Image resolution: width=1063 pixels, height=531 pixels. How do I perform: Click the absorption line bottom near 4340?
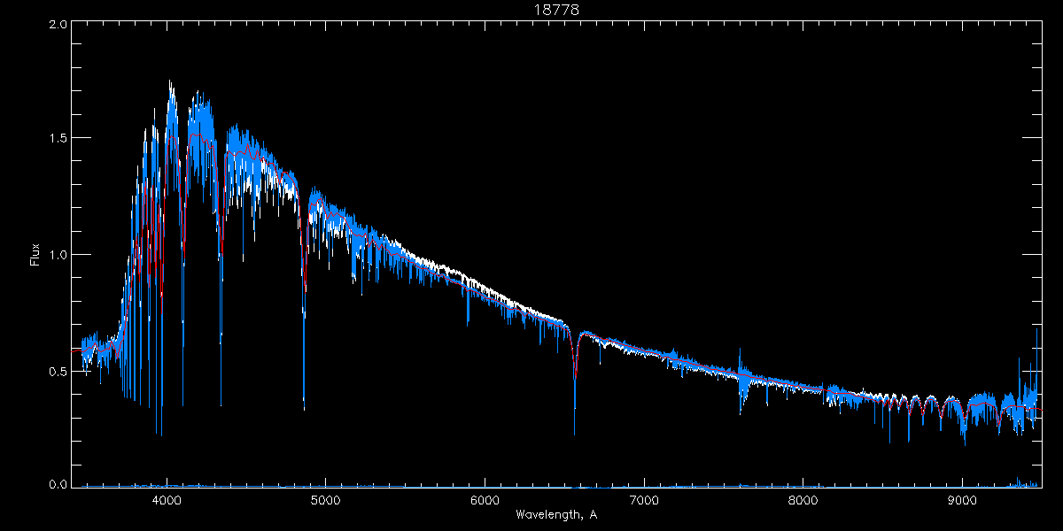click(x=221, y=404)
